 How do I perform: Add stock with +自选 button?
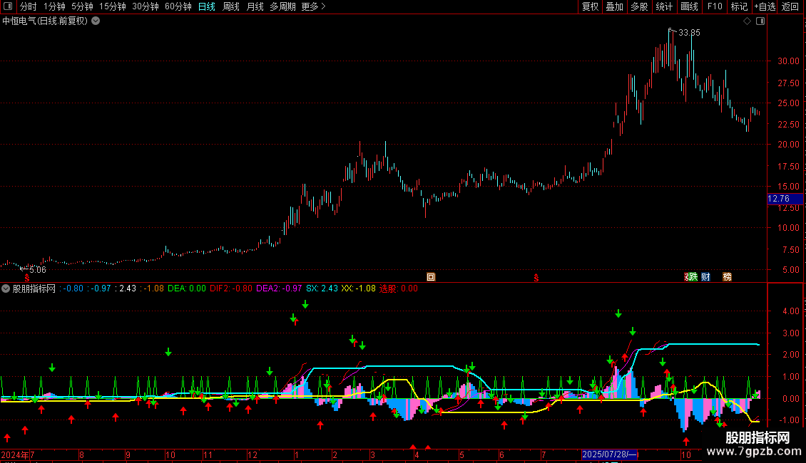pos(765,6)
